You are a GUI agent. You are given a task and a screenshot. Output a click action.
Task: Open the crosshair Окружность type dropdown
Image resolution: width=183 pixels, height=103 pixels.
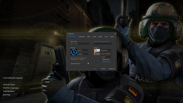click(106, 50)
